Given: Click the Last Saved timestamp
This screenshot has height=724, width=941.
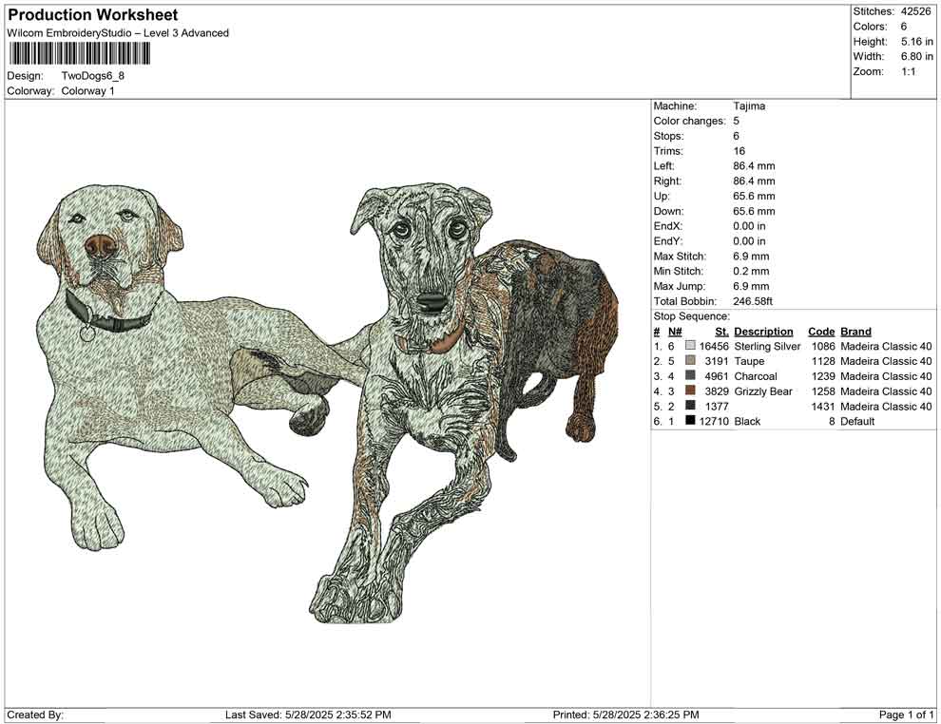Looking at the screenshot, I should pyautogui.click(x=308, y=714).
